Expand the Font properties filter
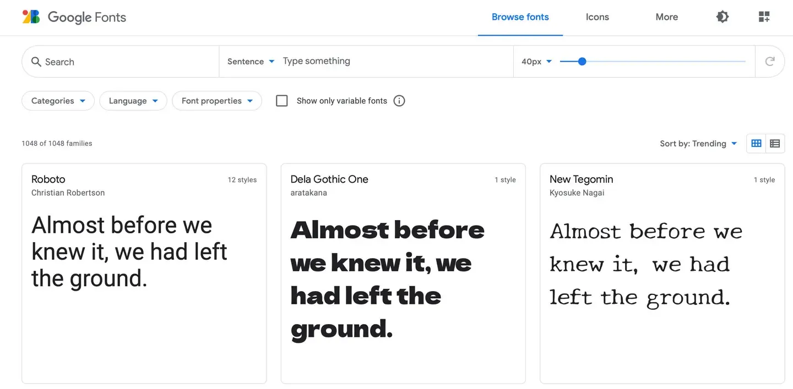Image resolution: width=793 pixels, height=389 pixels. [x=217, y=101]
